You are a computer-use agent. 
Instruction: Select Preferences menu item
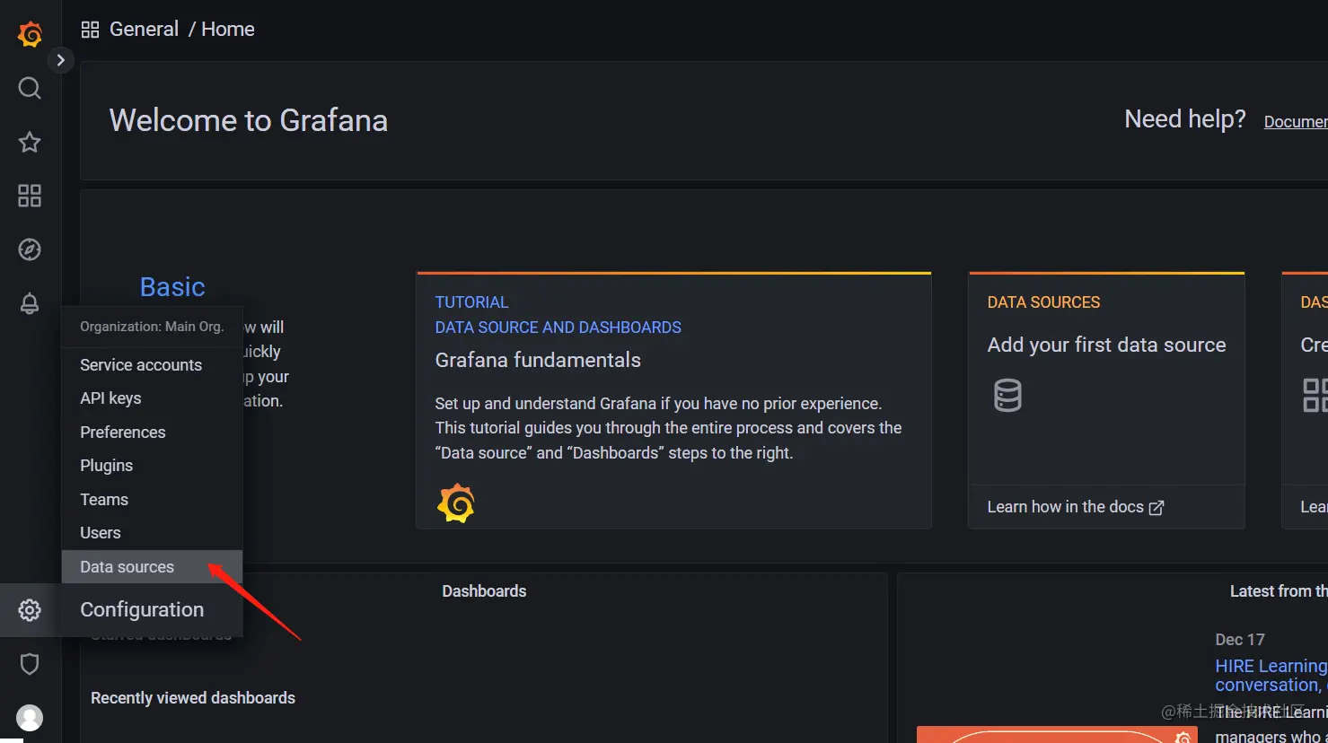pos(152,433)
